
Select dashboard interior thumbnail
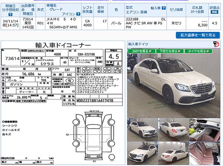click(x=205, y=130)
